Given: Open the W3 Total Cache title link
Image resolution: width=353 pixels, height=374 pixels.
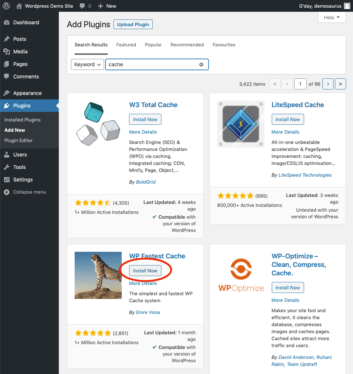Looking at the screenshot, I should pyautogui.click(x=153, y=105).
